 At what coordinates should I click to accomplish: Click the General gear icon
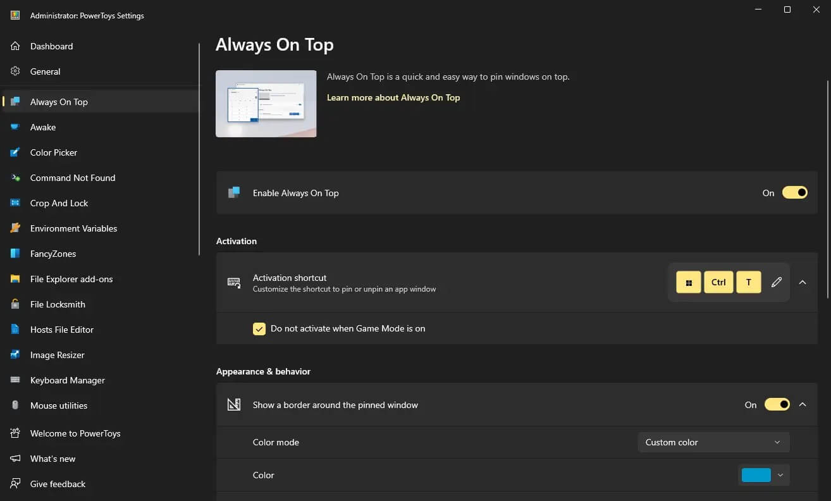click(x=15, y=71)
